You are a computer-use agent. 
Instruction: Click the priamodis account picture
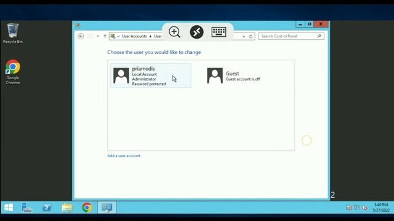click(x=121, y=76)
